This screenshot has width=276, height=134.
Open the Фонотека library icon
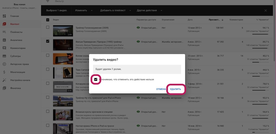coord(4,88)
